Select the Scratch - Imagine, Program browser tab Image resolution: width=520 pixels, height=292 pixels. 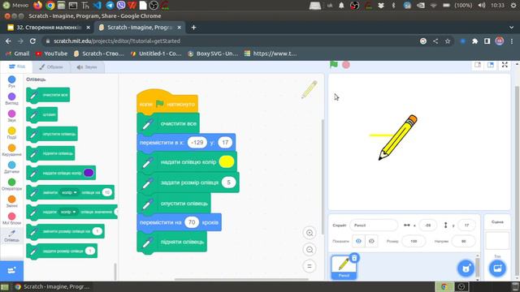[141, 28]
